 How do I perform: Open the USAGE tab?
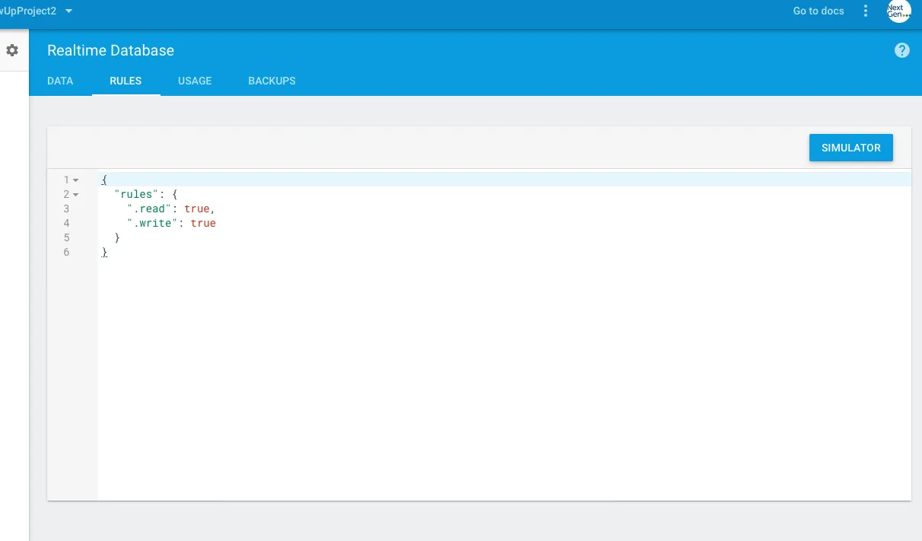195,81
